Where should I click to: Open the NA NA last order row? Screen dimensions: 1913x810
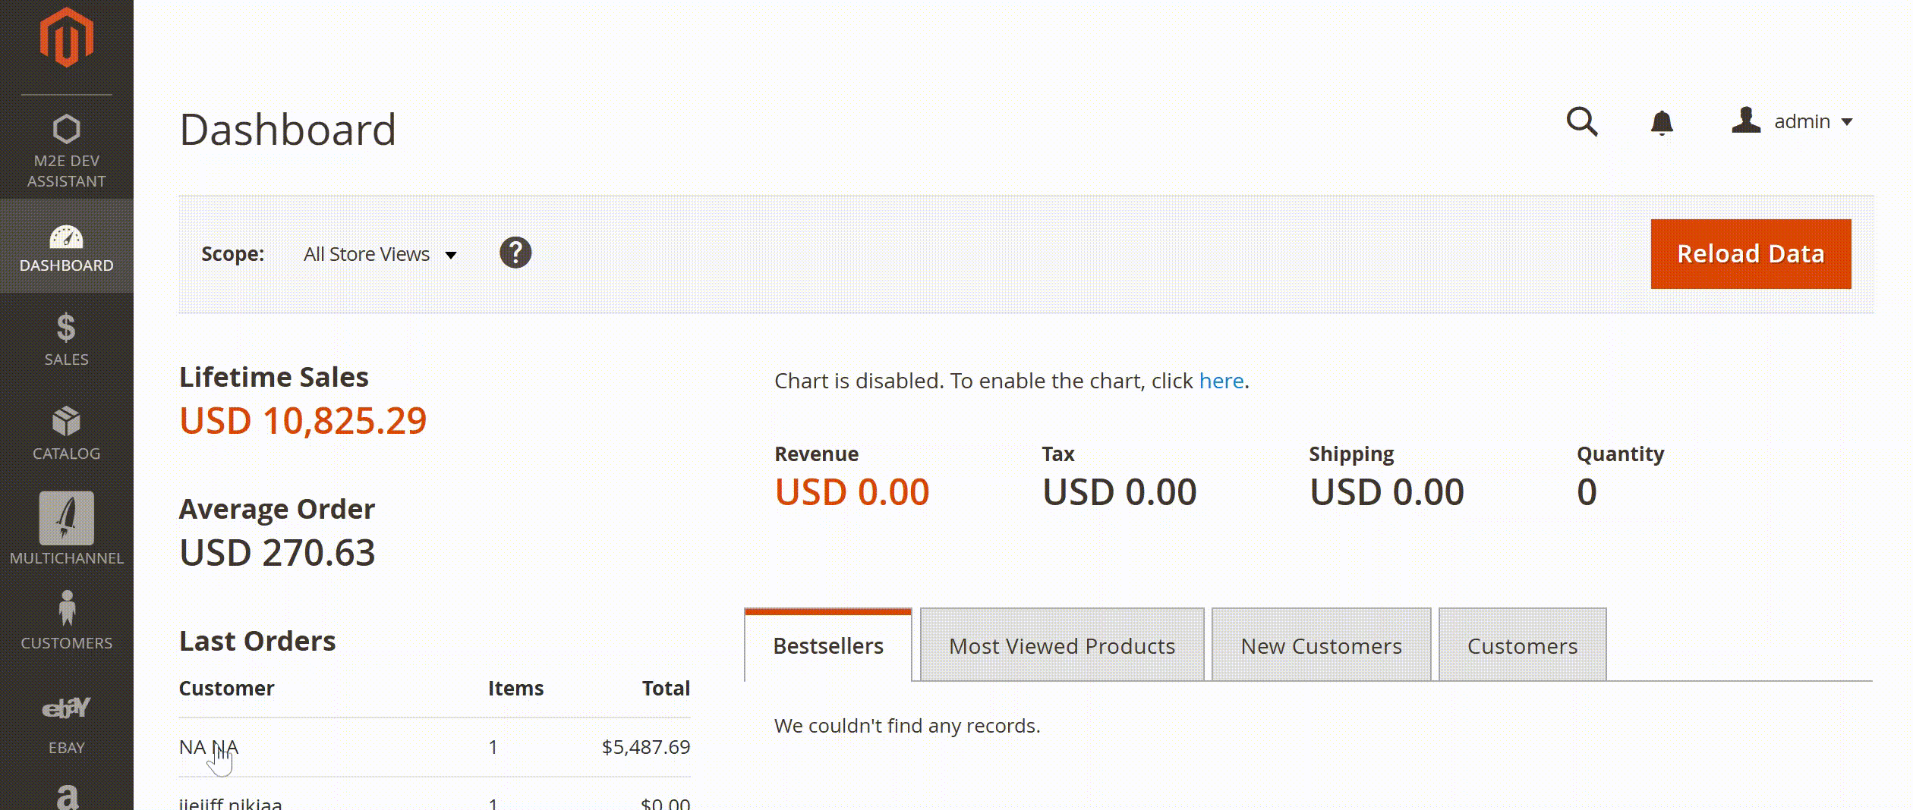click(209, 747)
